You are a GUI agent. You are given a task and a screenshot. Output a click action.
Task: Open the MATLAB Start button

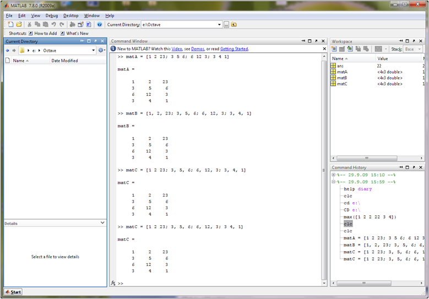tap(13, 292)
